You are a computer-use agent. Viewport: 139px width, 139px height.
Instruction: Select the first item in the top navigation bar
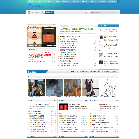point(32,2)
